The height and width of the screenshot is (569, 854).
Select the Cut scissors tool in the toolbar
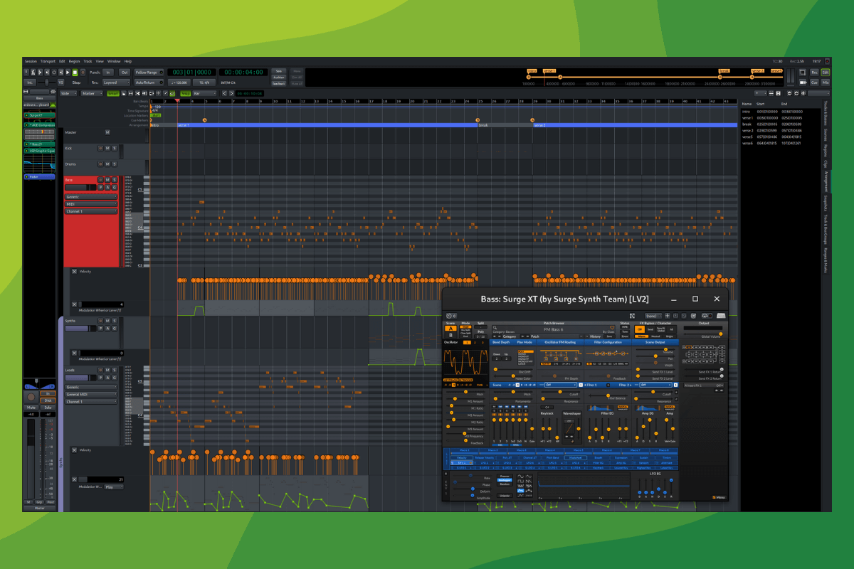point(137,92)
